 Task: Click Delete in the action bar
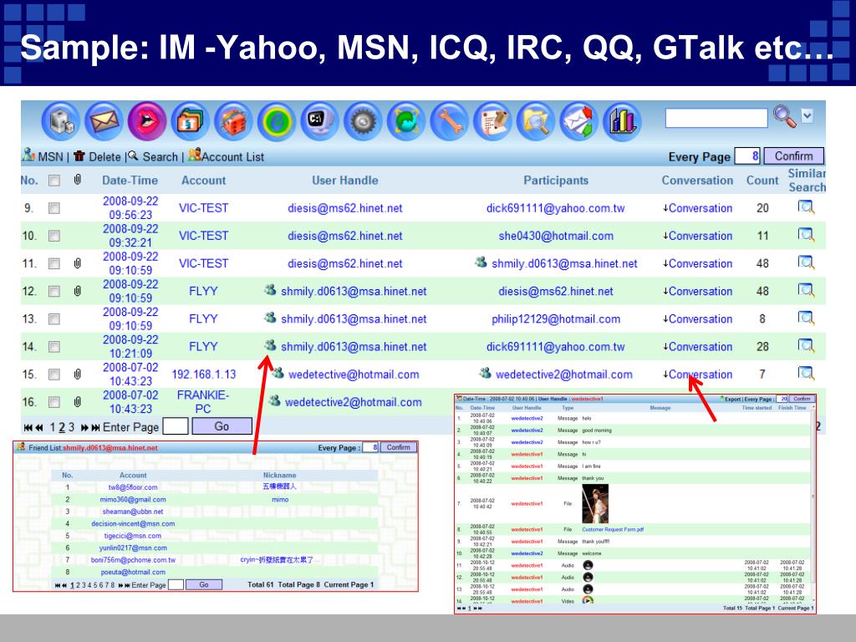tap(97, 156)
